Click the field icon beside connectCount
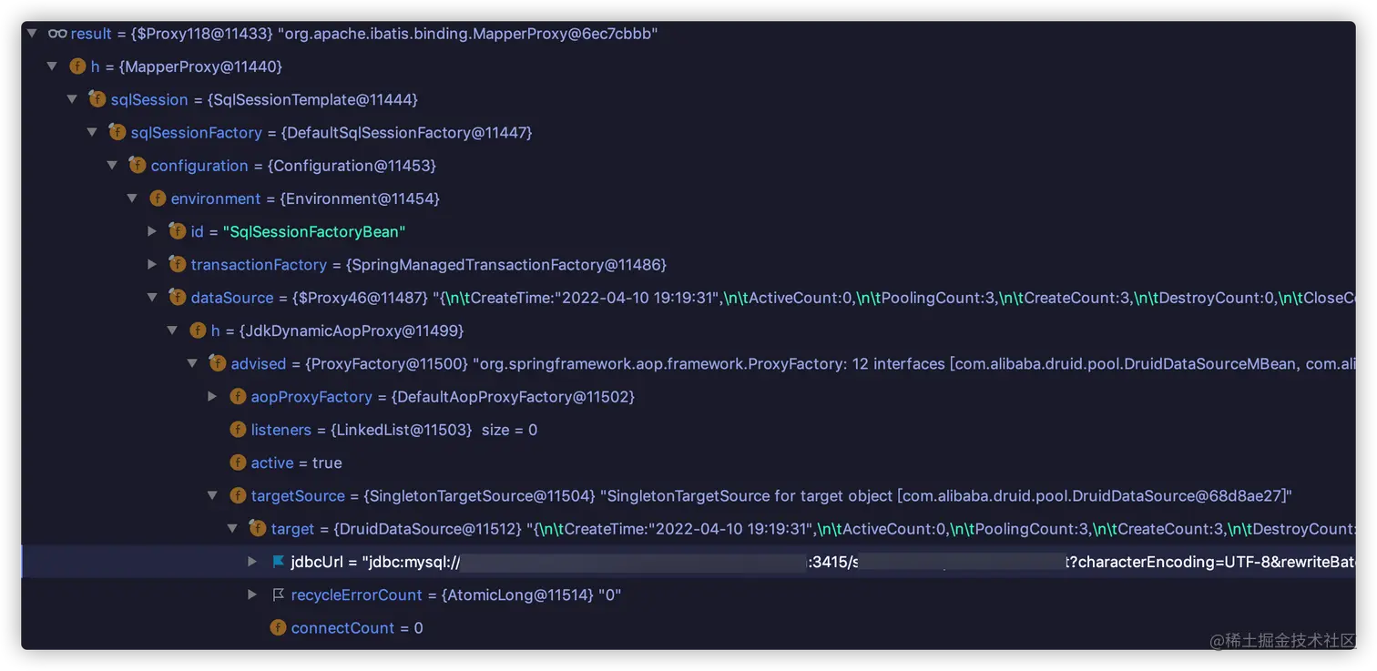The image size is (1377, 671). click(278, 628)
